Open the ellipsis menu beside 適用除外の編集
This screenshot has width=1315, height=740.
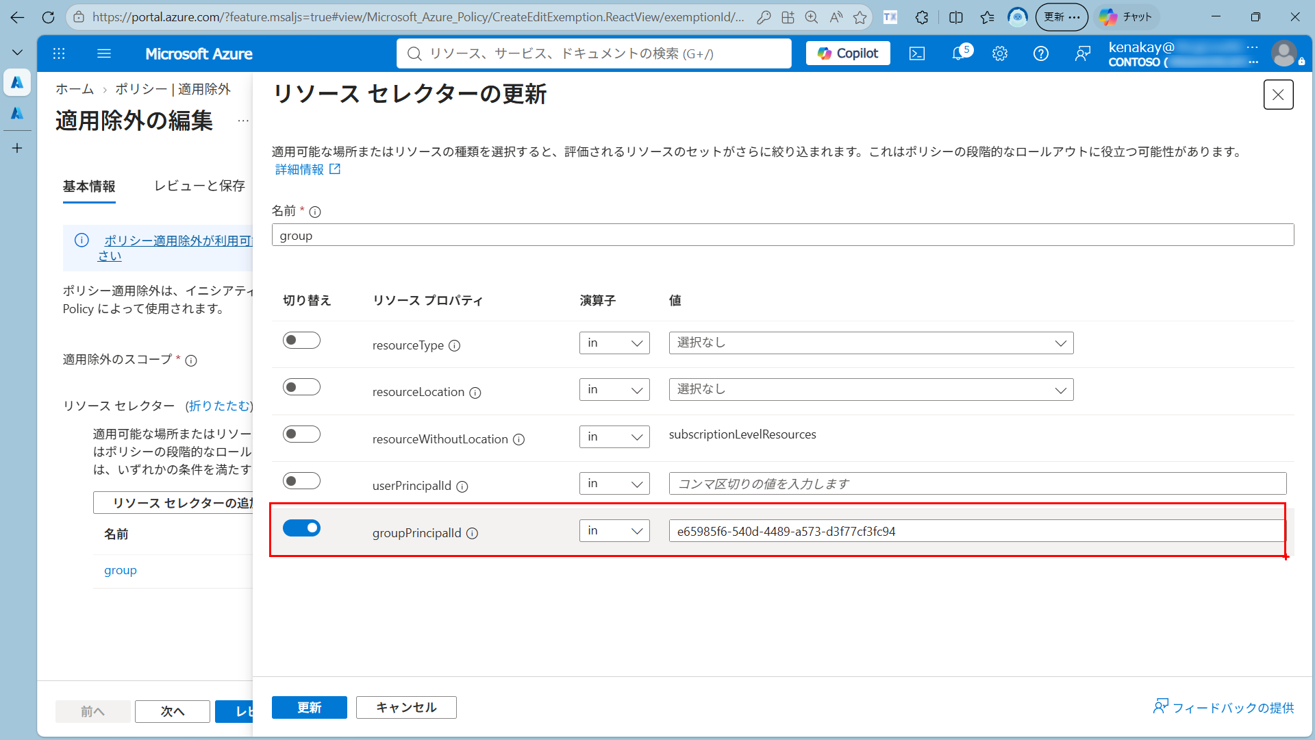click(x=243, y=121)
